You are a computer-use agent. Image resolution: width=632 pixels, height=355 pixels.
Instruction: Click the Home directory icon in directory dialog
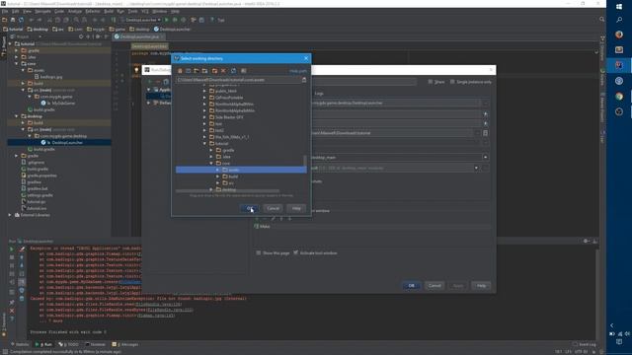tap(180, 71)
